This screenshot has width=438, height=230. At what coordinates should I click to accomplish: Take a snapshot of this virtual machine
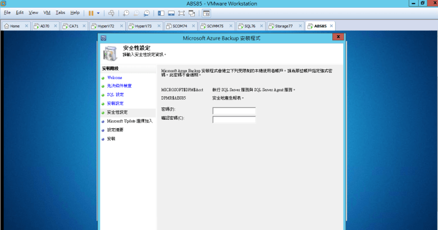tap(126, 12)
